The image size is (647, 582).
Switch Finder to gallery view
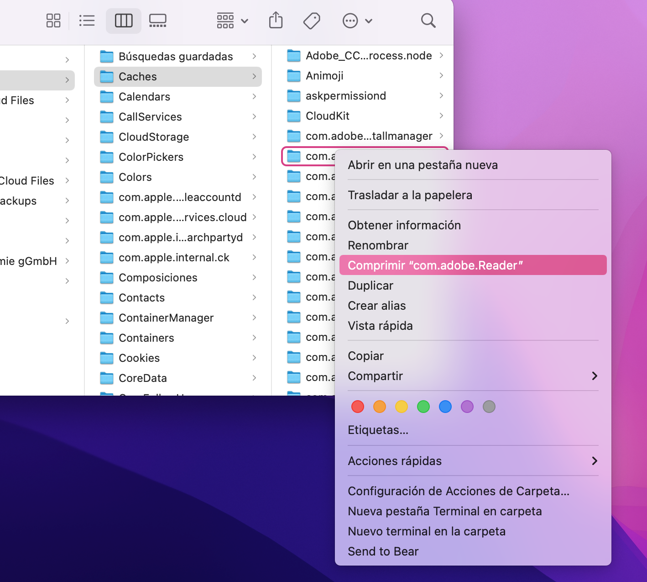pos(158,21)
